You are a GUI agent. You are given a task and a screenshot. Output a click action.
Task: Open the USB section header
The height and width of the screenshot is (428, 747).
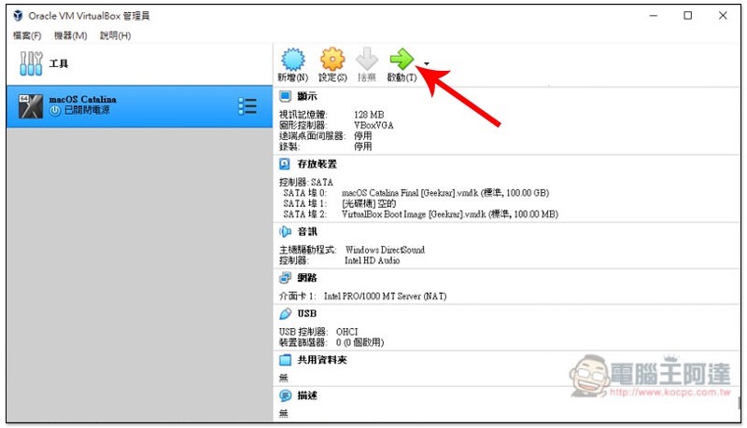307,313
